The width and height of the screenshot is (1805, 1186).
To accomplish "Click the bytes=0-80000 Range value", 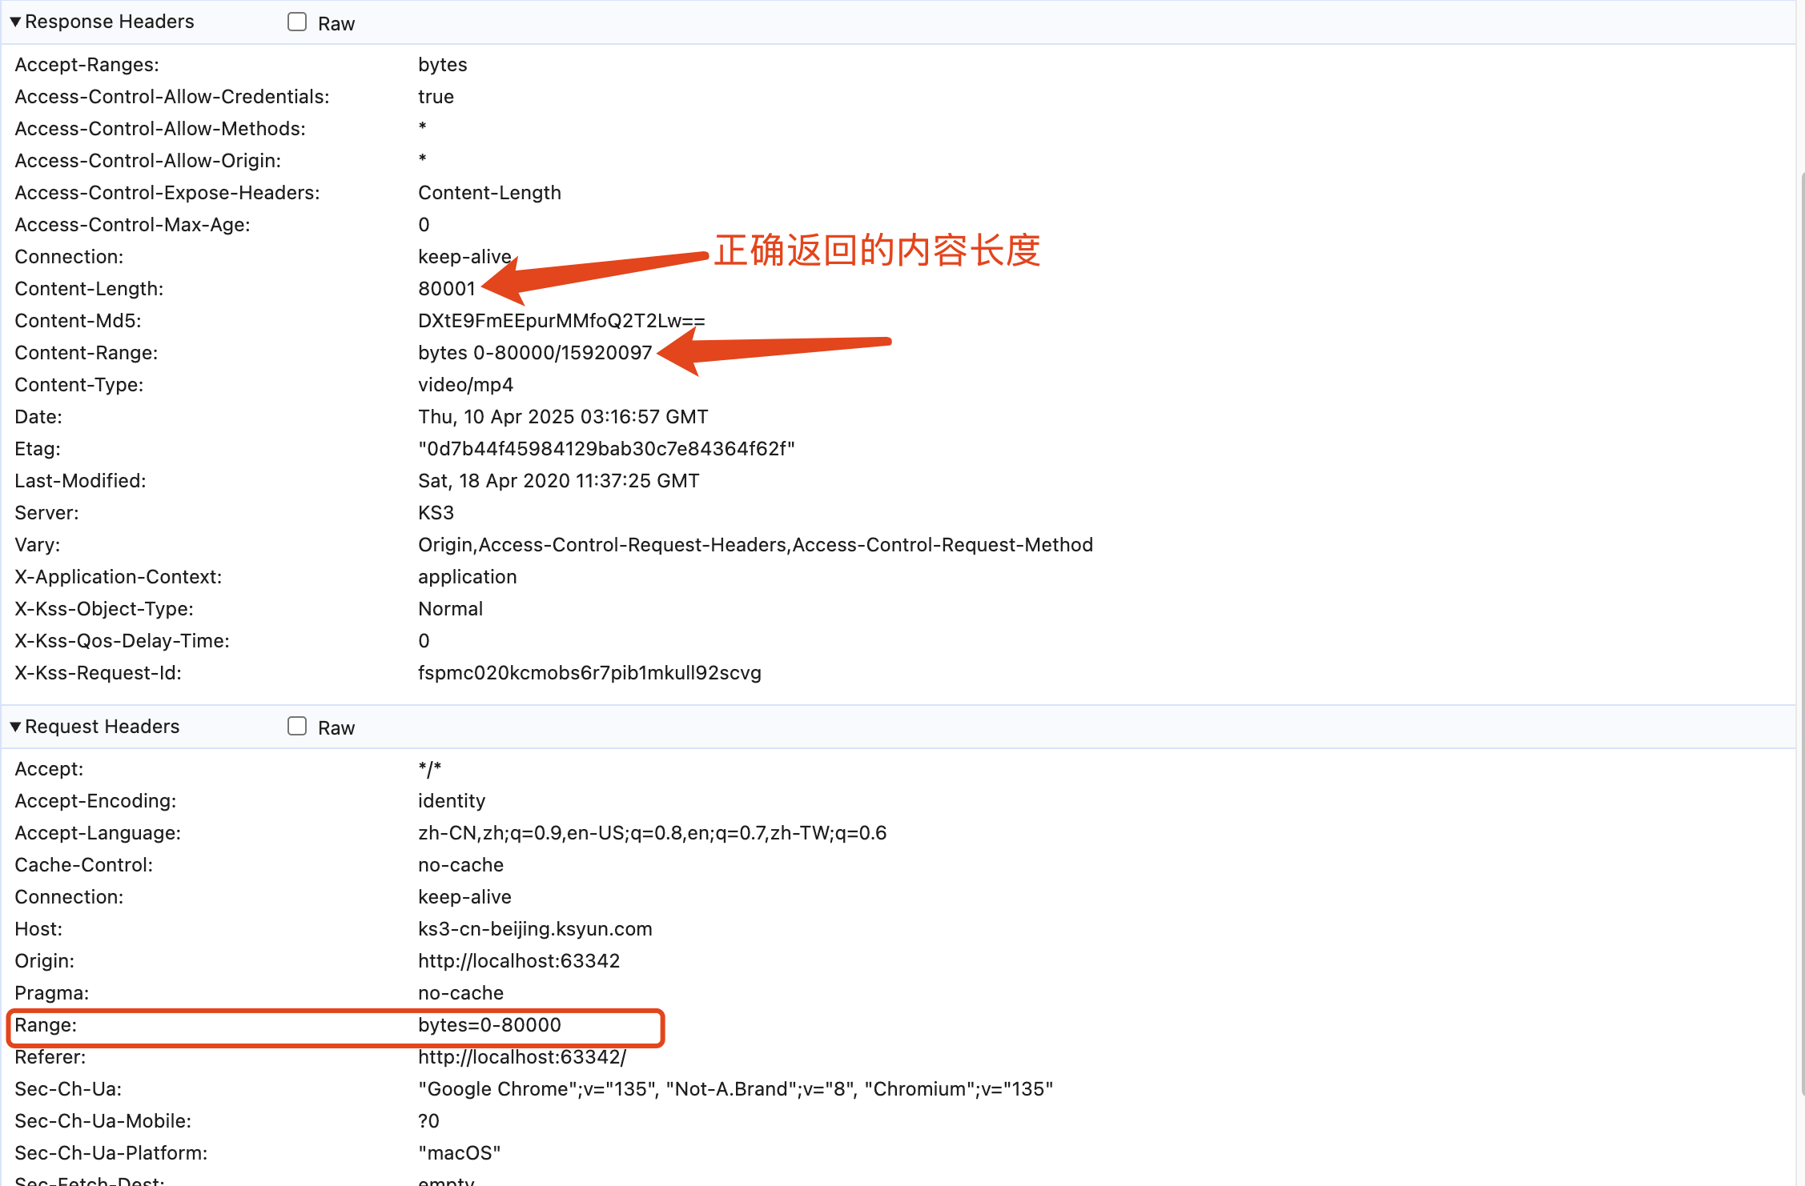I will [x=488, y=1025].
